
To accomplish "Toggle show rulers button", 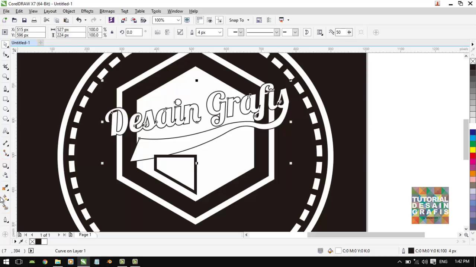I will point(200,20).
